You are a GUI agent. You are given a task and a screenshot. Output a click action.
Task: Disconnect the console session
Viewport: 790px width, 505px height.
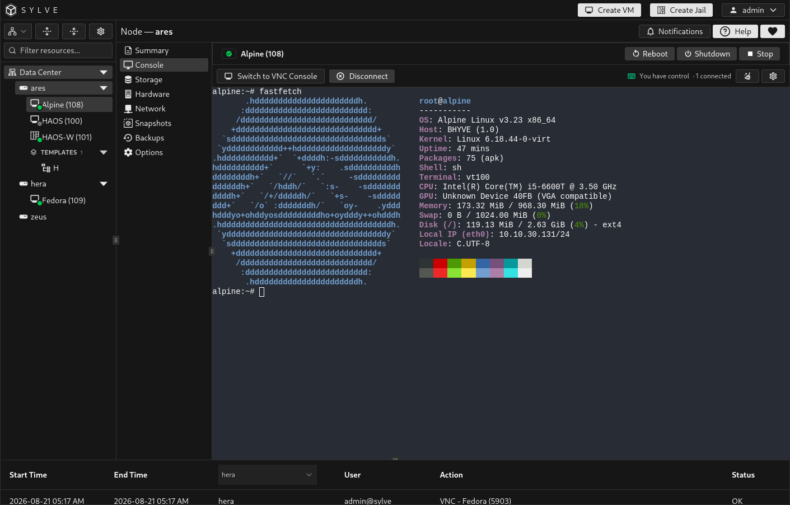[362, 76]
